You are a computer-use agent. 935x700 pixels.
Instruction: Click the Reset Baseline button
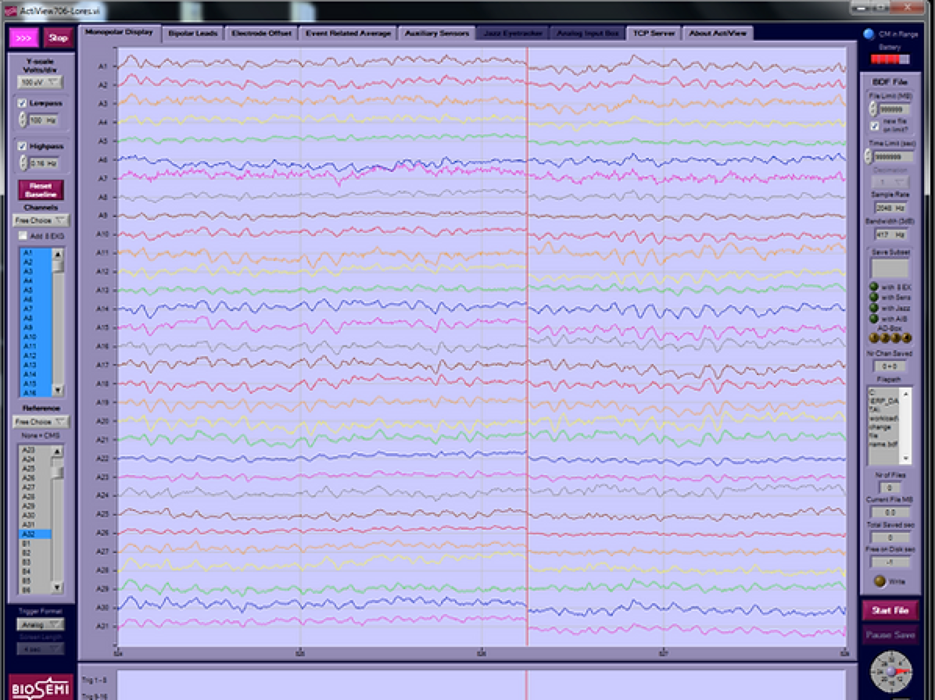41,190
